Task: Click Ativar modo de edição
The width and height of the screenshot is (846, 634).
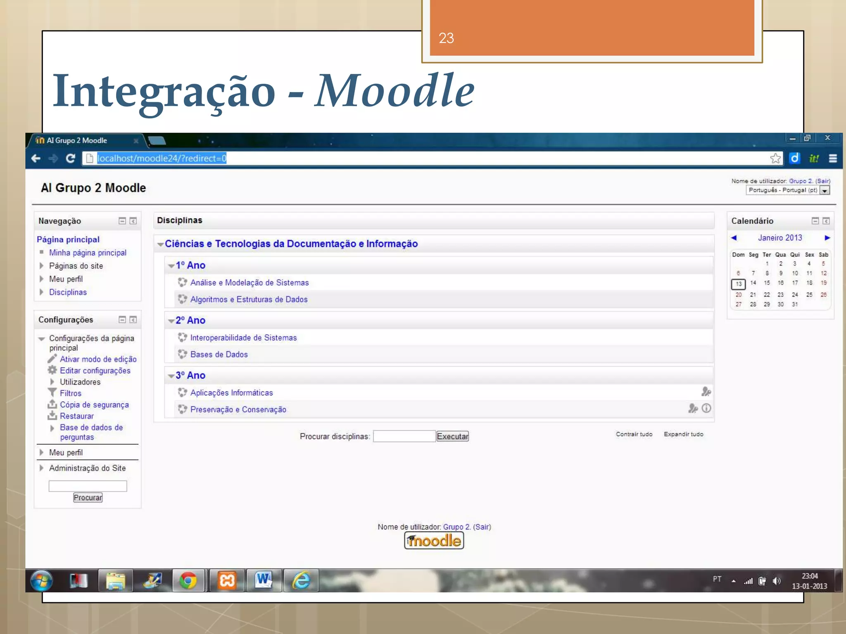Action: 98,359
